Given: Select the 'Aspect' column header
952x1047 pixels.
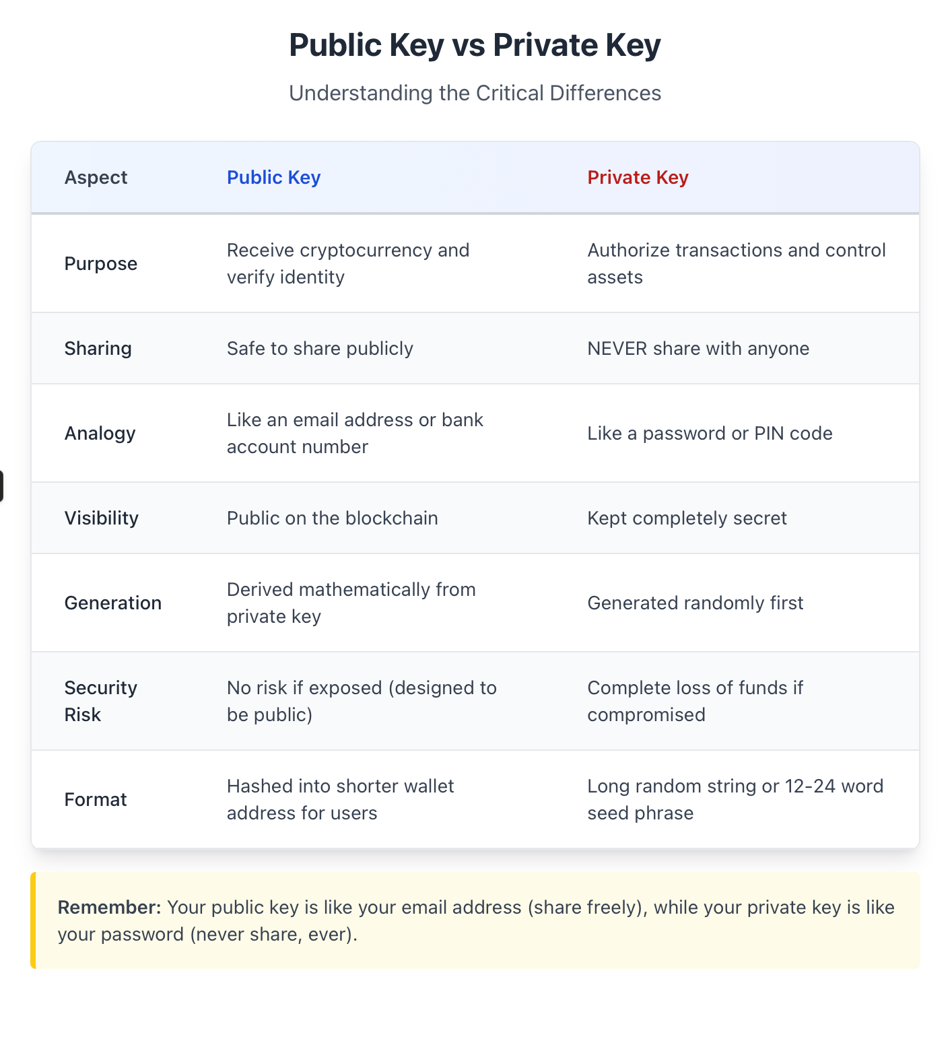Looking at the screenshot, I should tap(96, 178).
